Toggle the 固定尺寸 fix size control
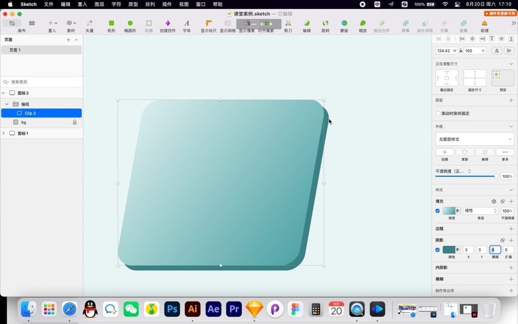The width and height of the screenshot is (518, 324). point(474,78)
